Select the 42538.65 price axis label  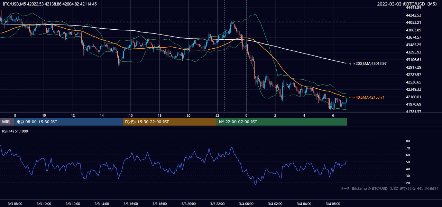[x=414, y=82]
